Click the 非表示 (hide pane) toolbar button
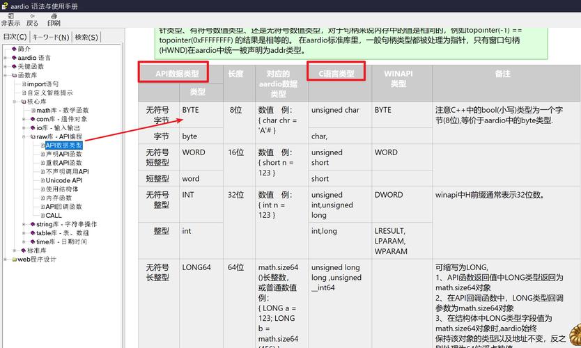 pos(10,20)
